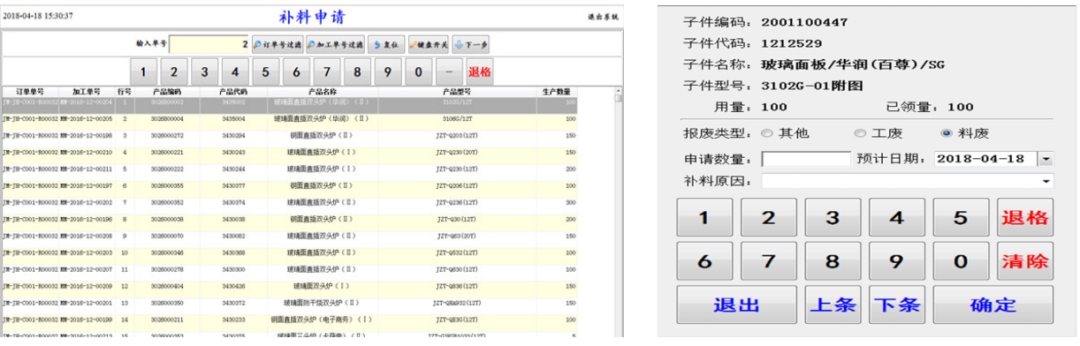Click the 产品编码 column header

(x=166, y=91)
